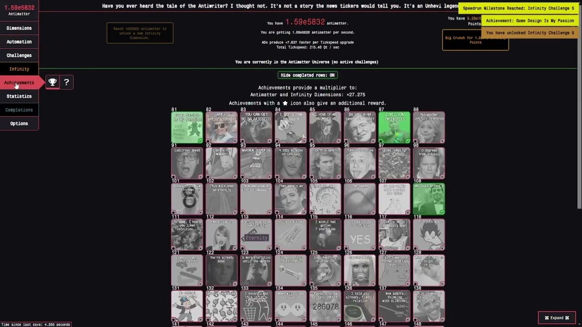Screen dimensions: 582x327
Task: Switch to the Statistics tab
Action: (19, 96)
